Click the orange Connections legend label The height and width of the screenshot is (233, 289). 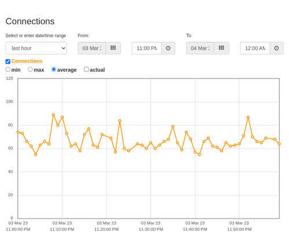click(27, 61)
